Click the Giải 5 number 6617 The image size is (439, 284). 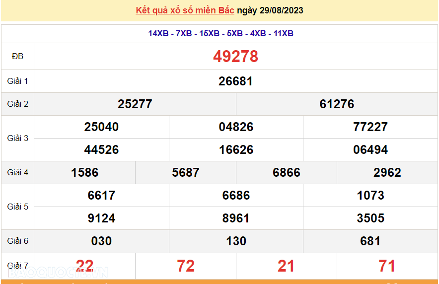tap(101, 195)
